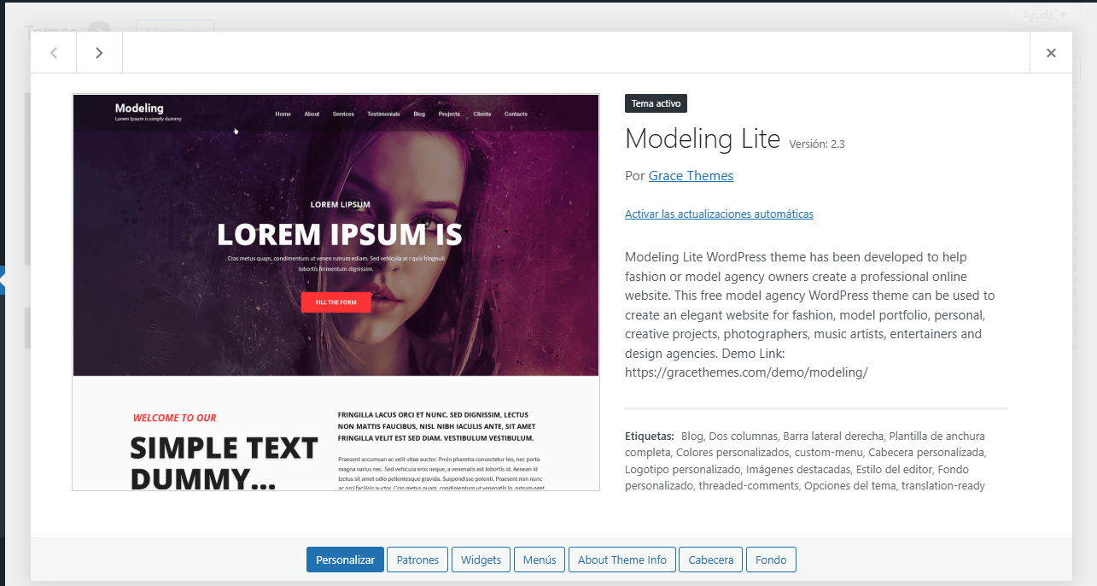Viewport: 1097px width, 586px height.
Task: Click the Tema activo badge
Action: [656, 103]
